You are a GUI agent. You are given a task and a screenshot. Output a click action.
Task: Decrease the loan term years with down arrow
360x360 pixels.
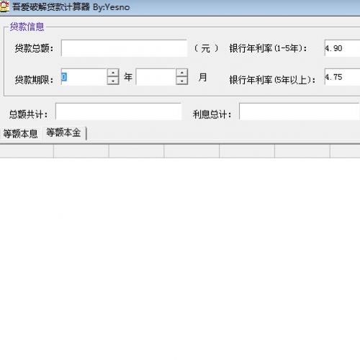coord(113,81)
